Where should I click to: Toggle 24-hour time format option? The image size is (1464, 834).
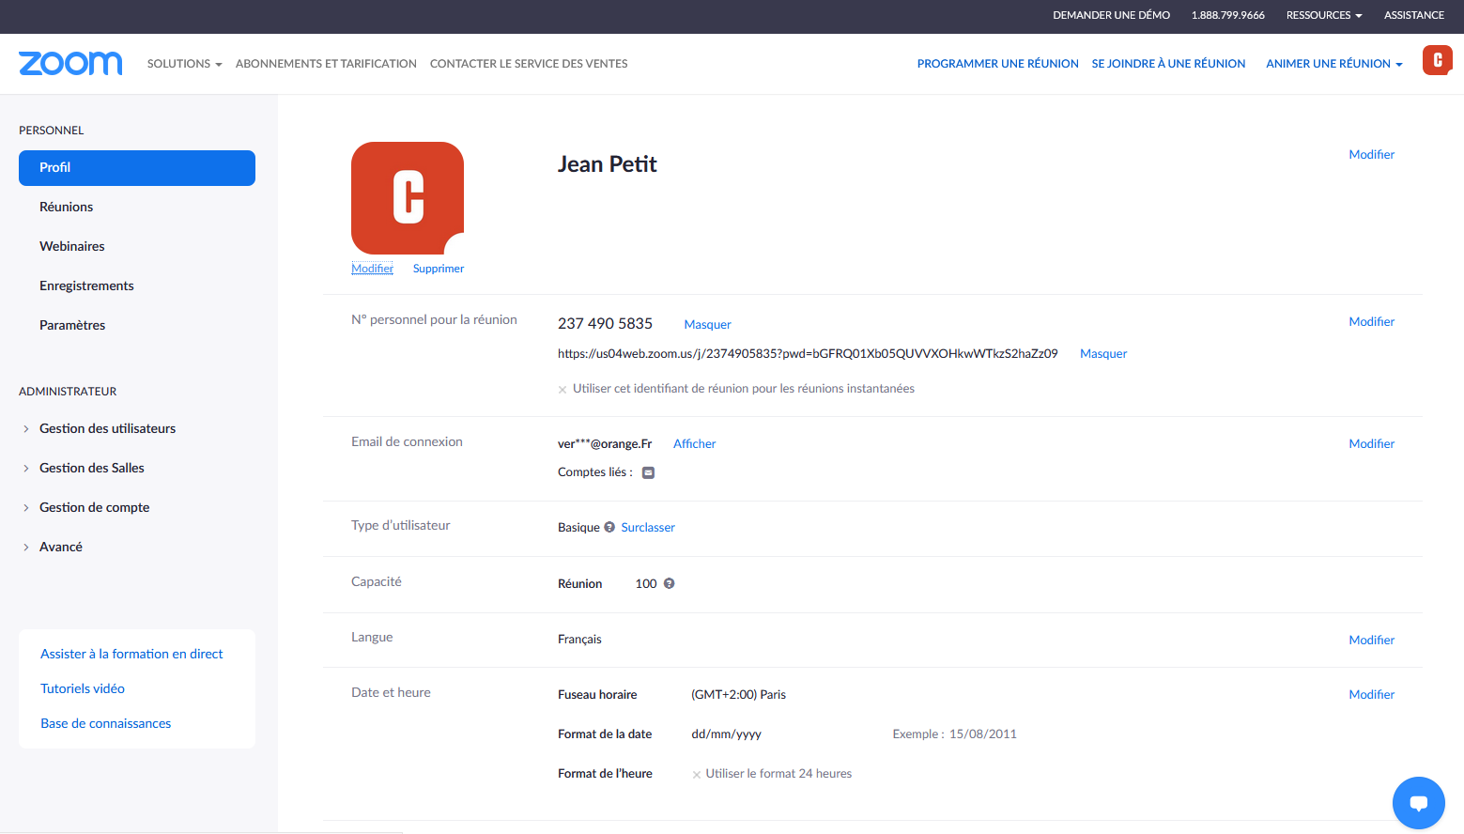[x=697, y=774]
